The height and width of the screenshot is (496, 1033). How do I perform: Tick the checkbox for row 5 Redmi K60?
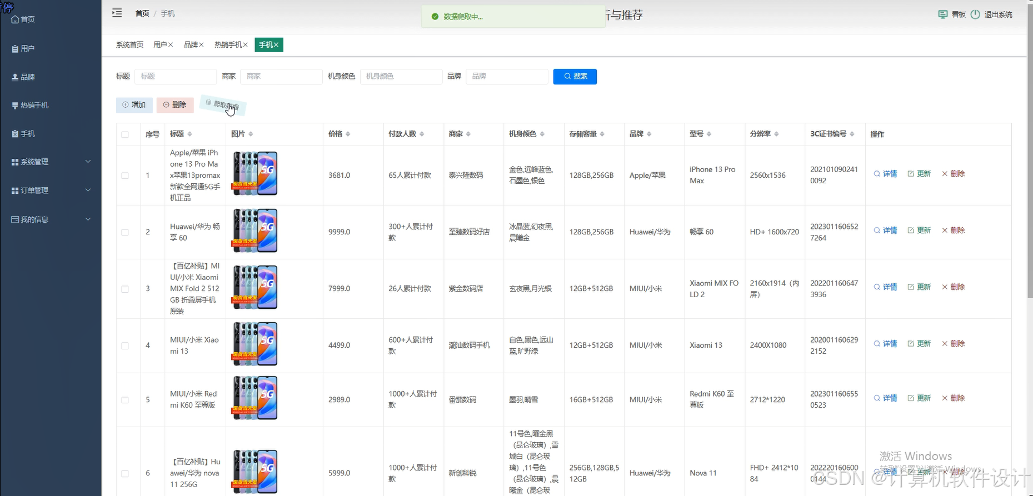(x=125, y=400)
